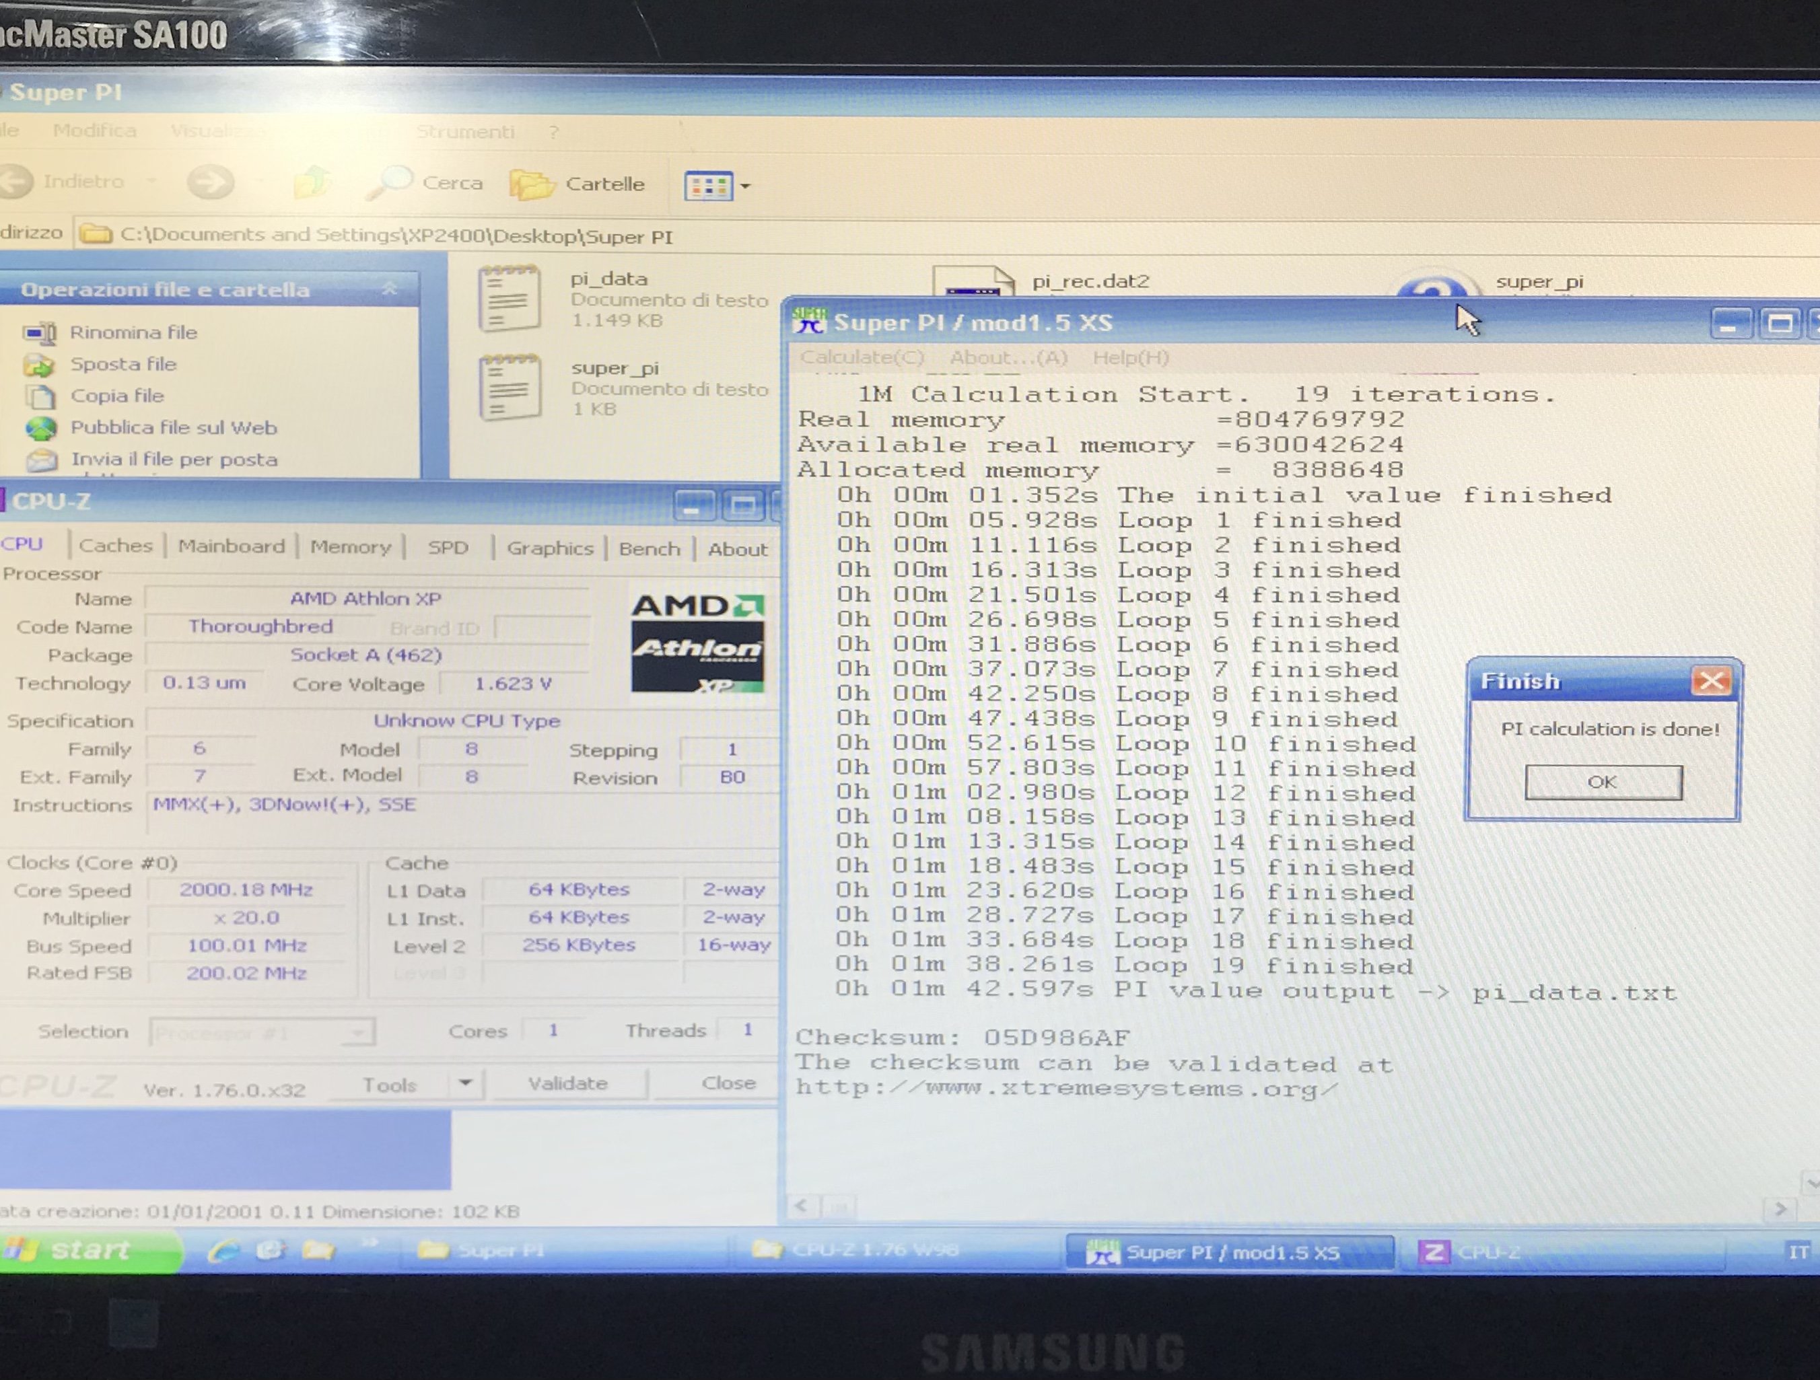Click the Cerca search magnifier icon

coord(389,182)
